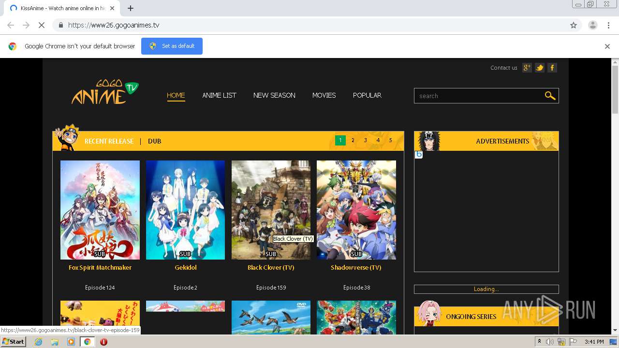Dismiss the default browser notification bar

click(x=607, y=46)
